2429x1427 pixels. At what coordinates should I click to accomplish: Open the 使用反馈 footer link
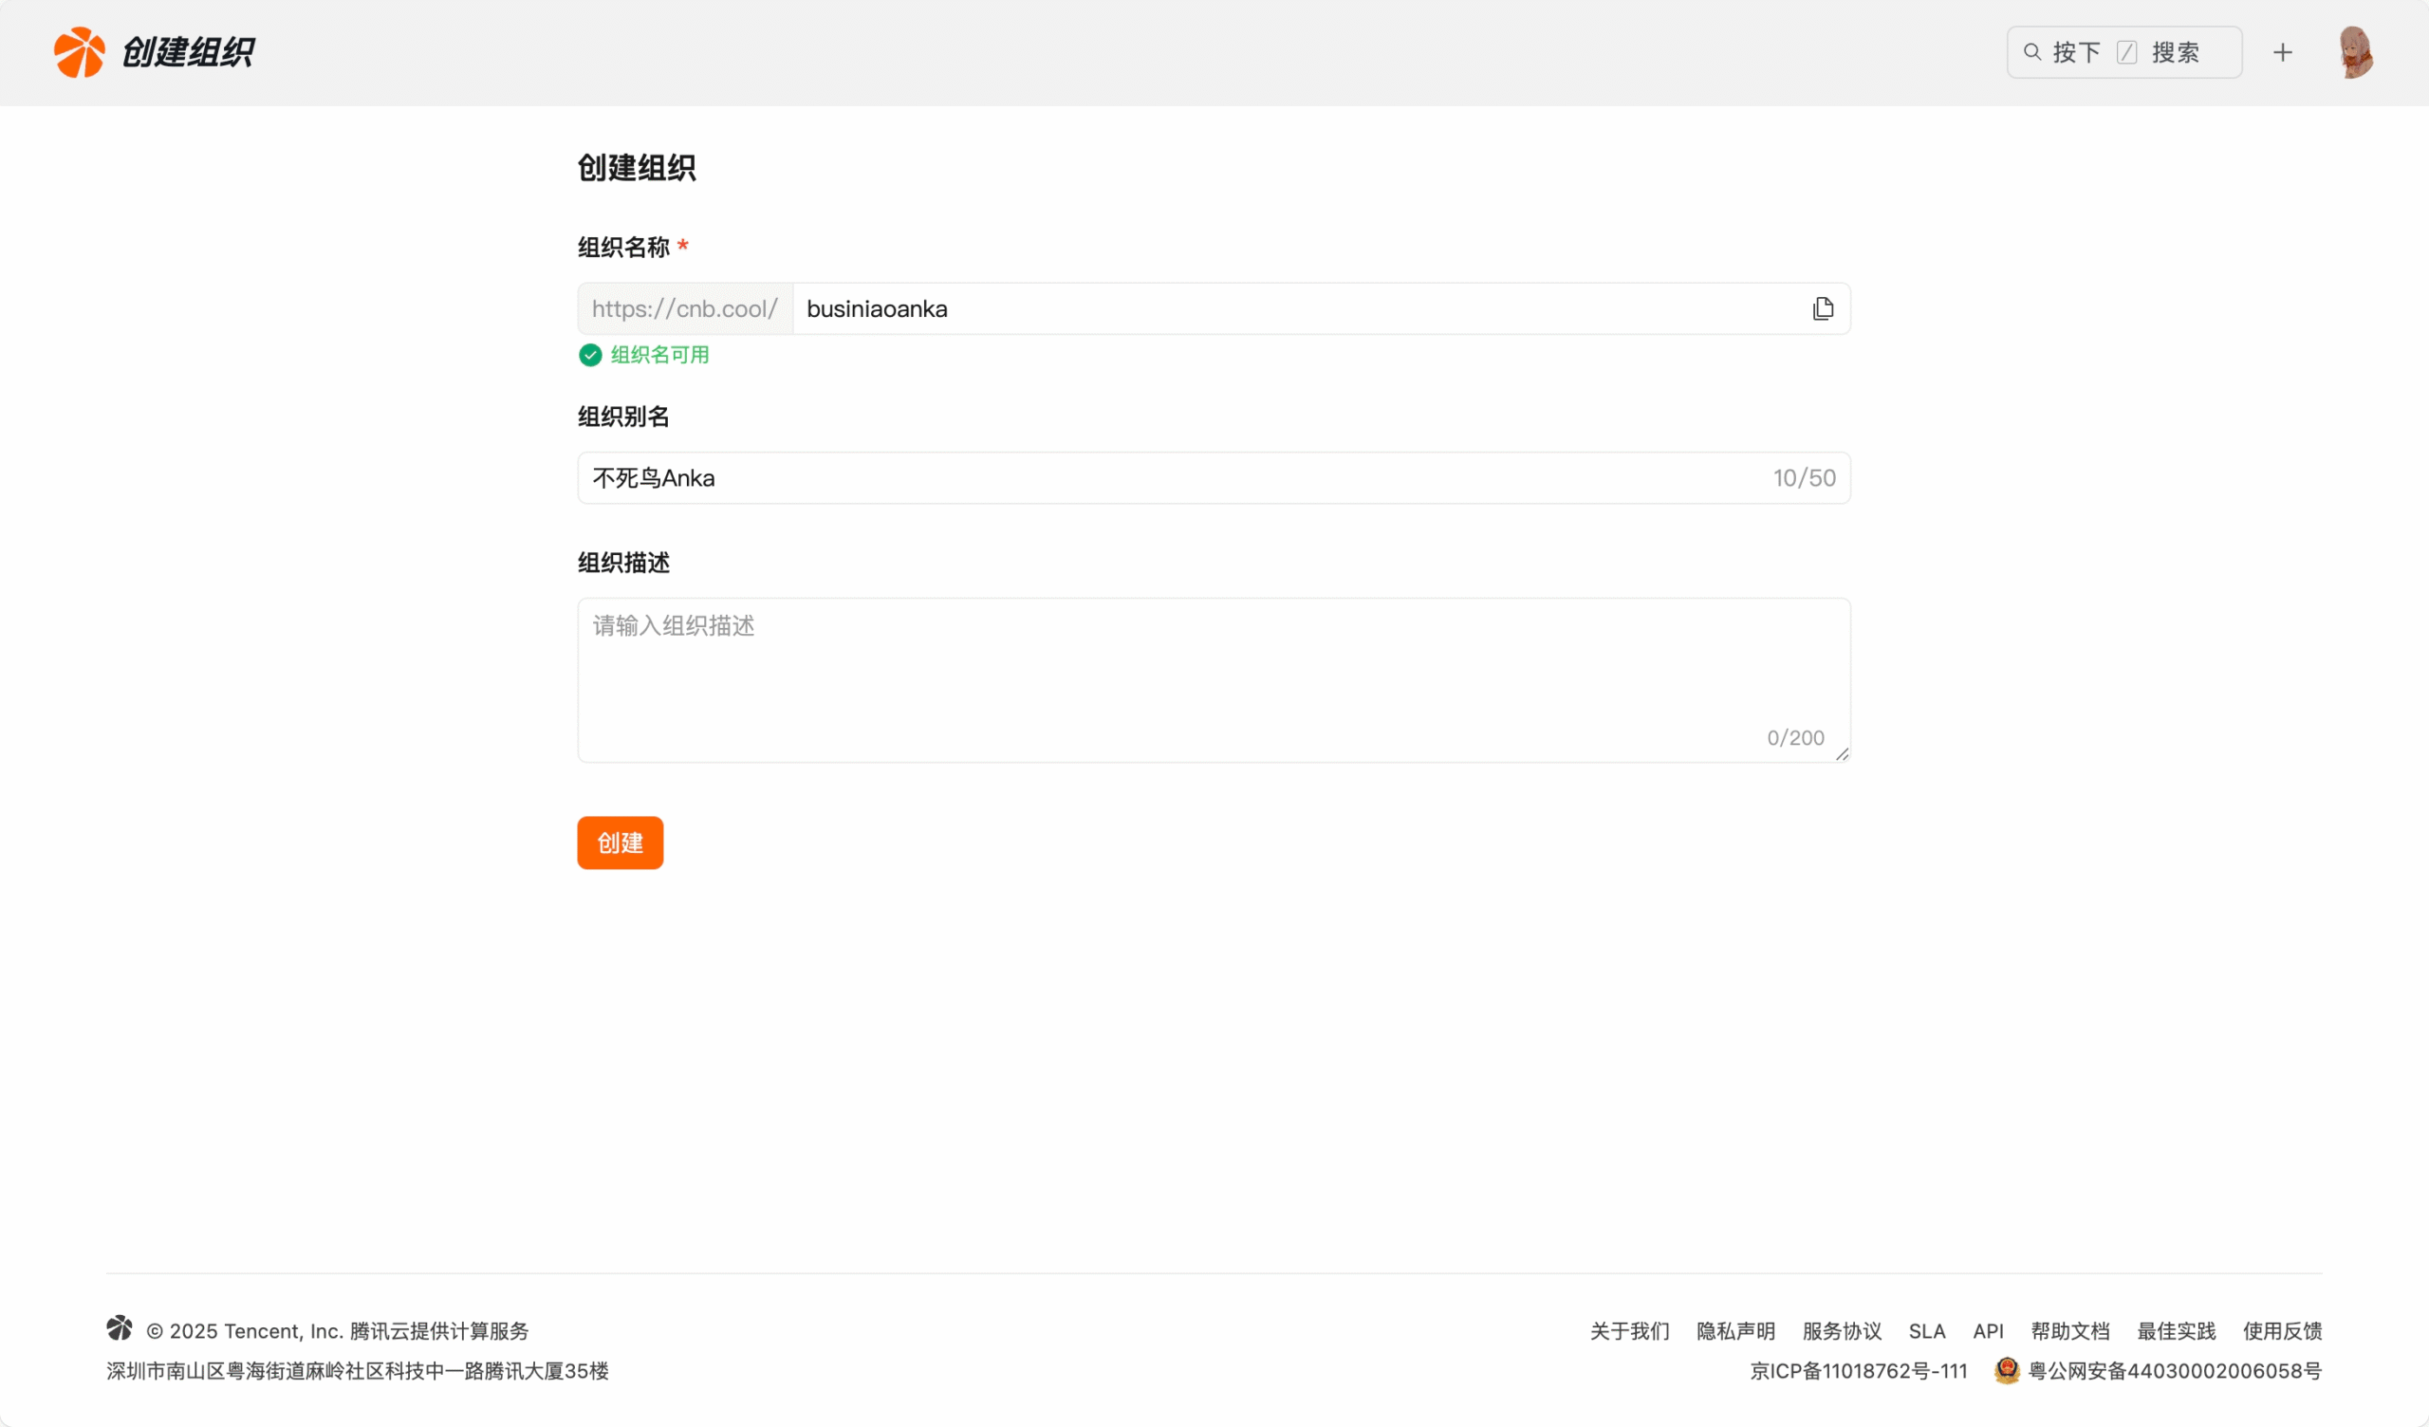(x=2282, y=1330)
